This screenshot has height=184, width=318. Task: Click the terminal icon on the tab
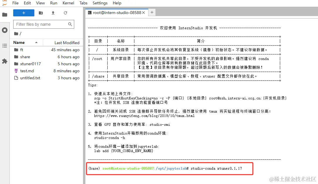tap(90, 13)
